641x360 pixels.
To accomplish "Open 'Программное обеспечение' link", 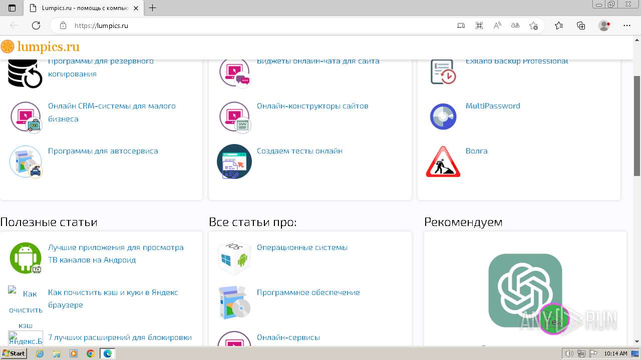I will [x=308, y=292].
